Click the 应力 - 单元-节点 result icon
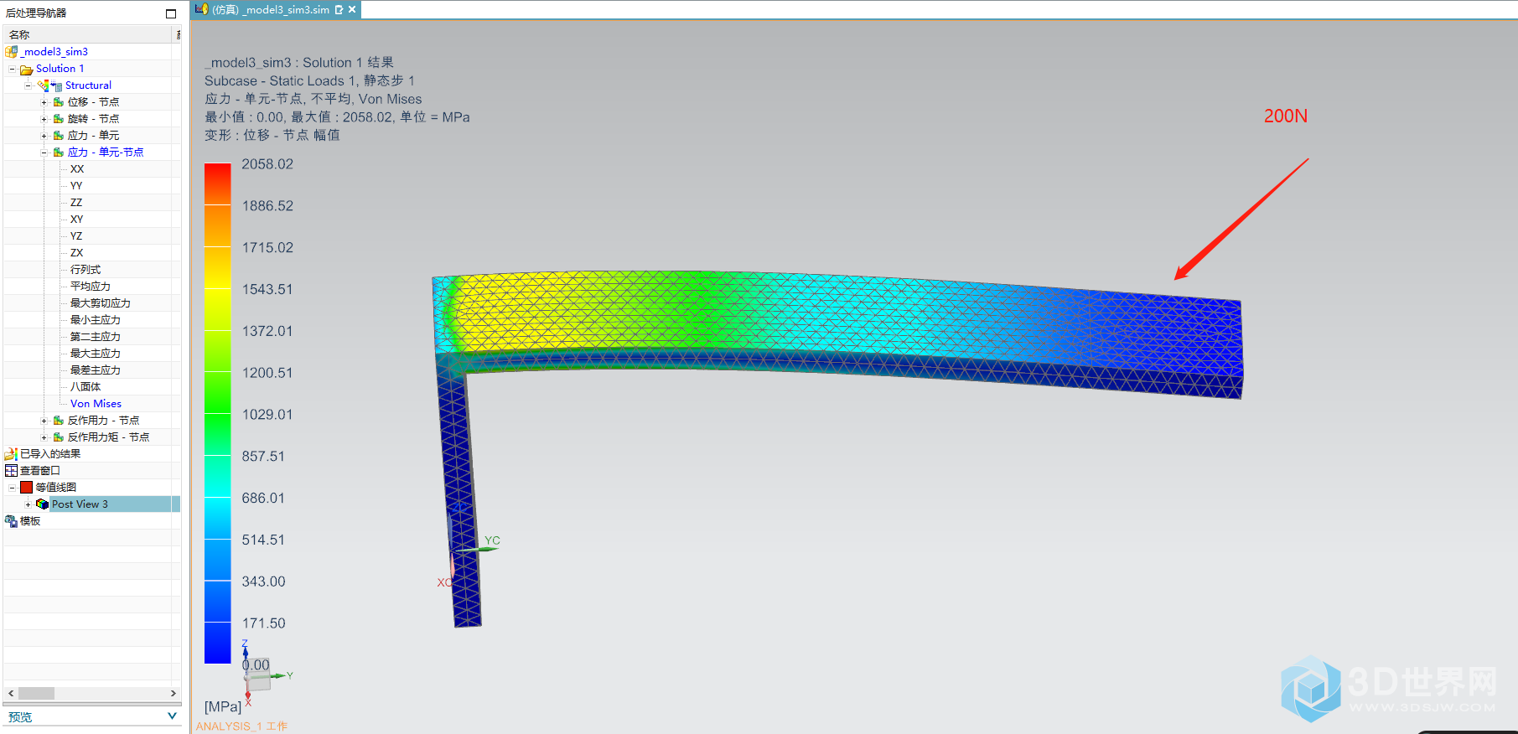 pos(59,152)
